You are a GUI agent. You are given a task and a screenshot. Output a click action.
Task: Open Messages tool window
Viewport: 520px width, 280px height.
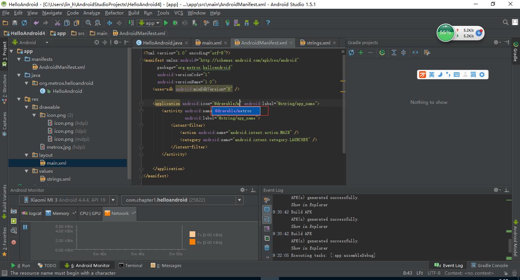click(166, 266)
